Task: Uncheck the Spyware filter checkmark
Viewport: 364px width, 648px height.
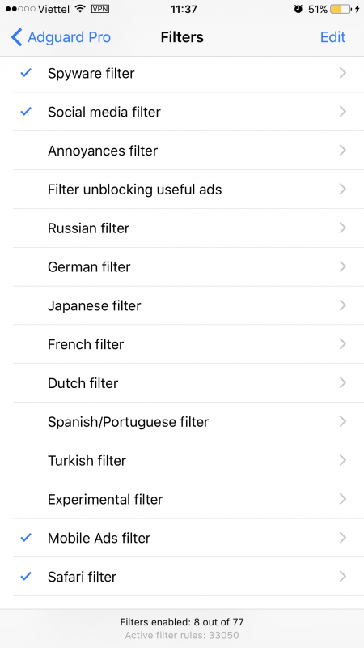Action: [26, 73]
